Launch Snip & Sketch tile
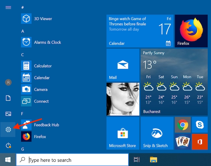 click(x=157, y=133)
